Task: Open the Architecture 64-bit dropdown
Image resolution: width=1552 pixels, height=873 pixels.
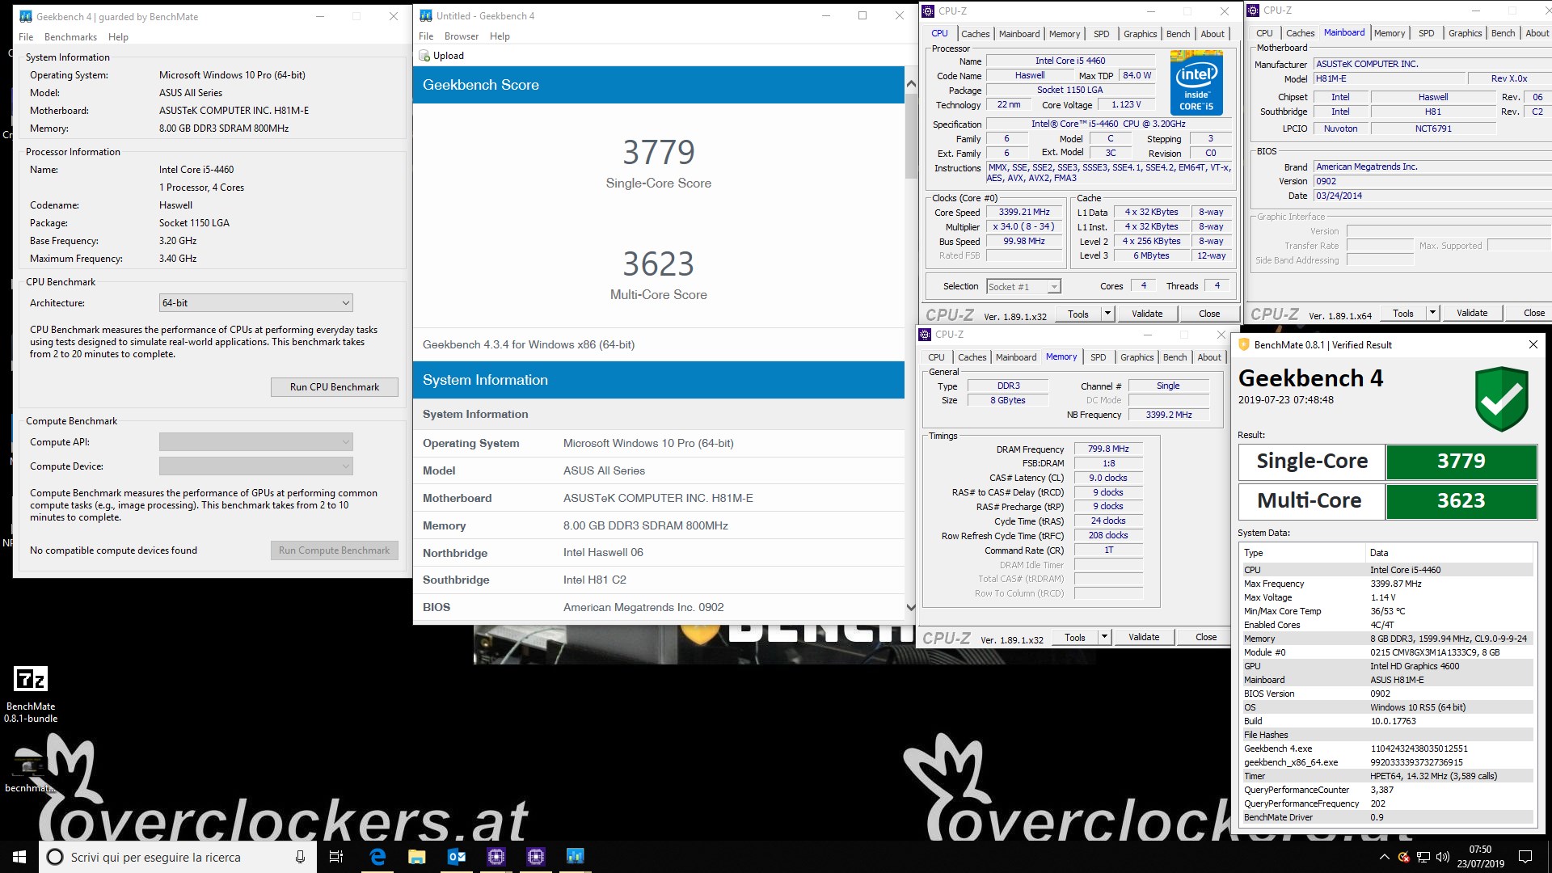Action: 255,303
